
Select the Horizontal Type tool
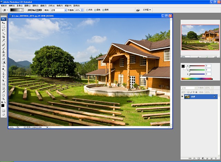[3, 77]
